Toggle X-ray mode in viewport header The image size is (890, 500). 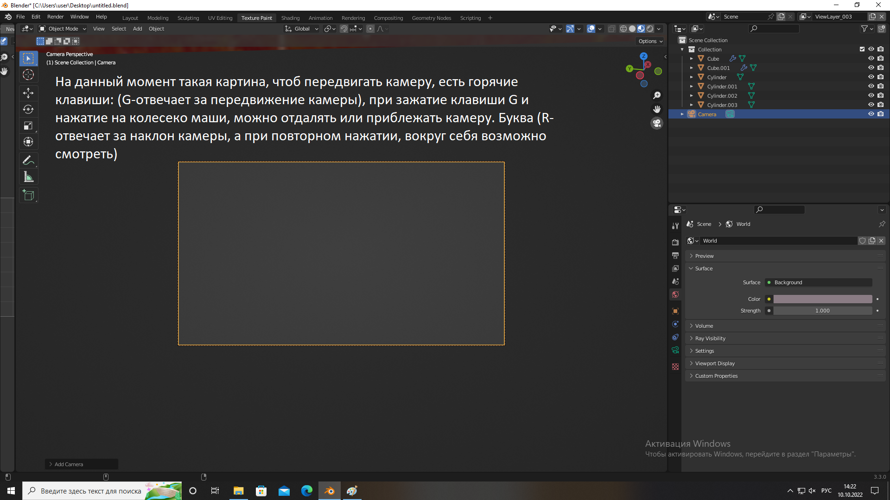click(x=611, y=29)
